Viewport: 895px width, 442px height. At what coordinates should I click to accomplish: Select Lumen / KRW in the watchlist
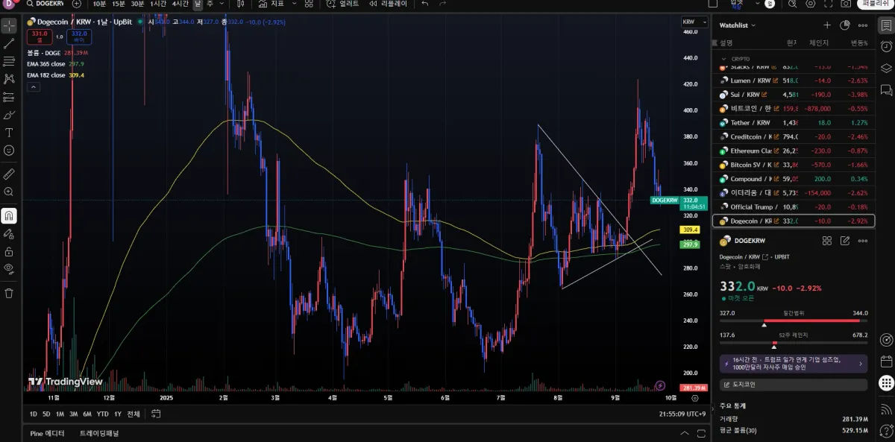[x=794, y=80]
